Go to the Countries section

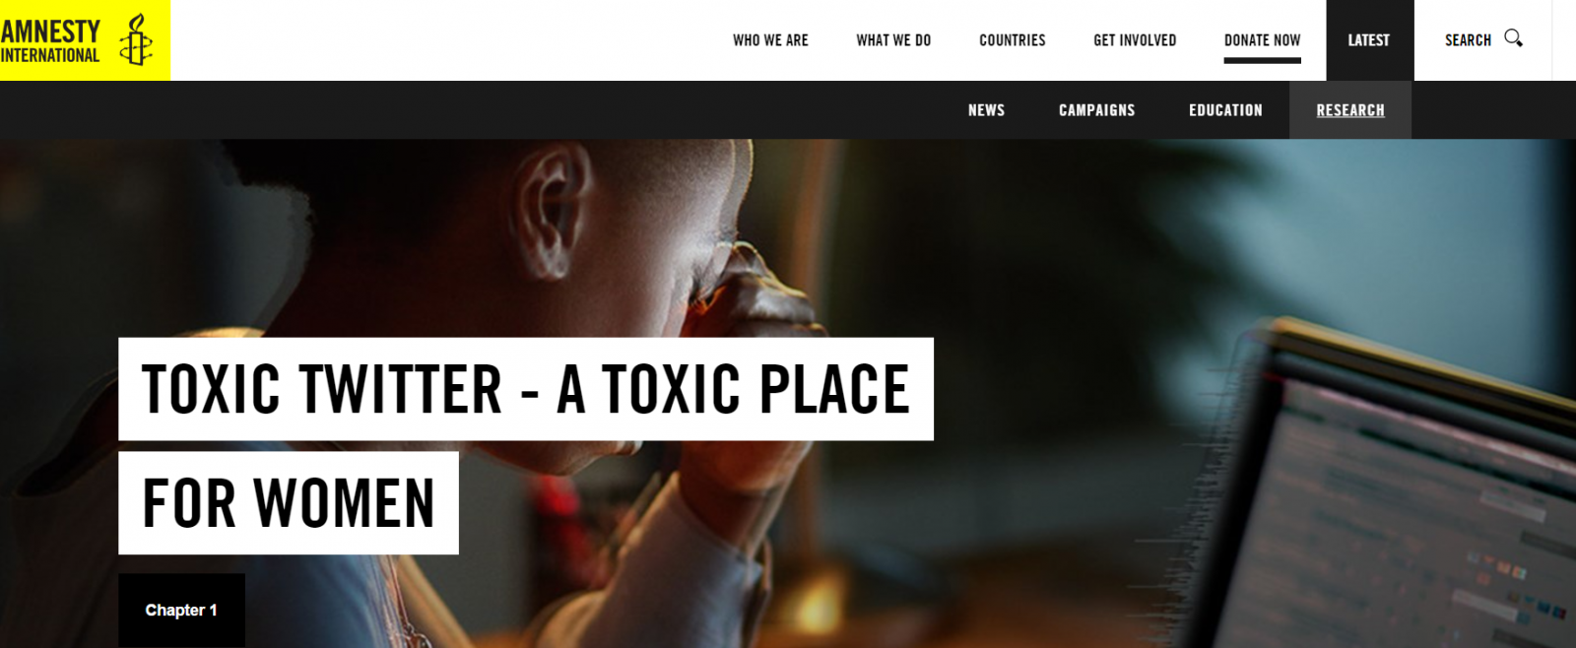(x=1013, y=40)
